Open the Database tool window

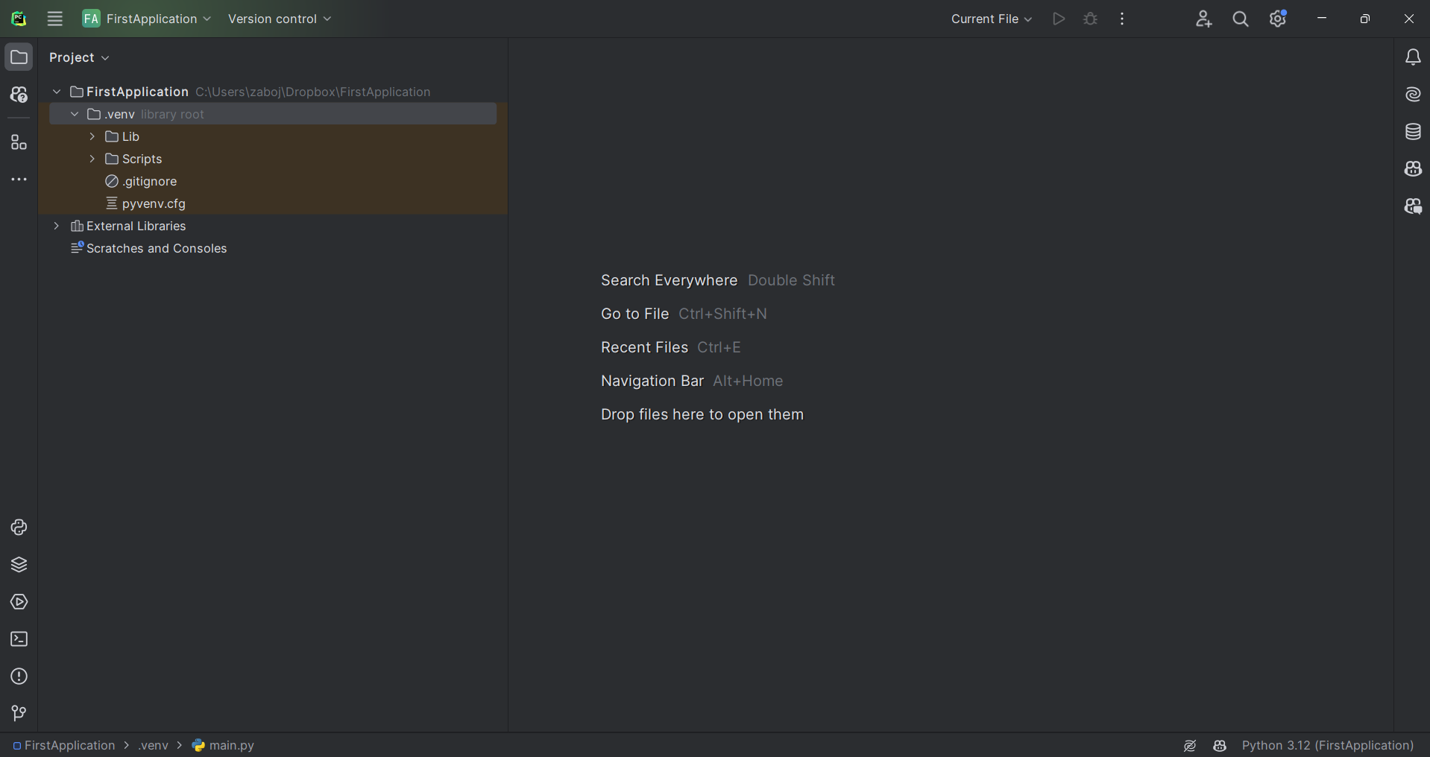pos(1413,132)
